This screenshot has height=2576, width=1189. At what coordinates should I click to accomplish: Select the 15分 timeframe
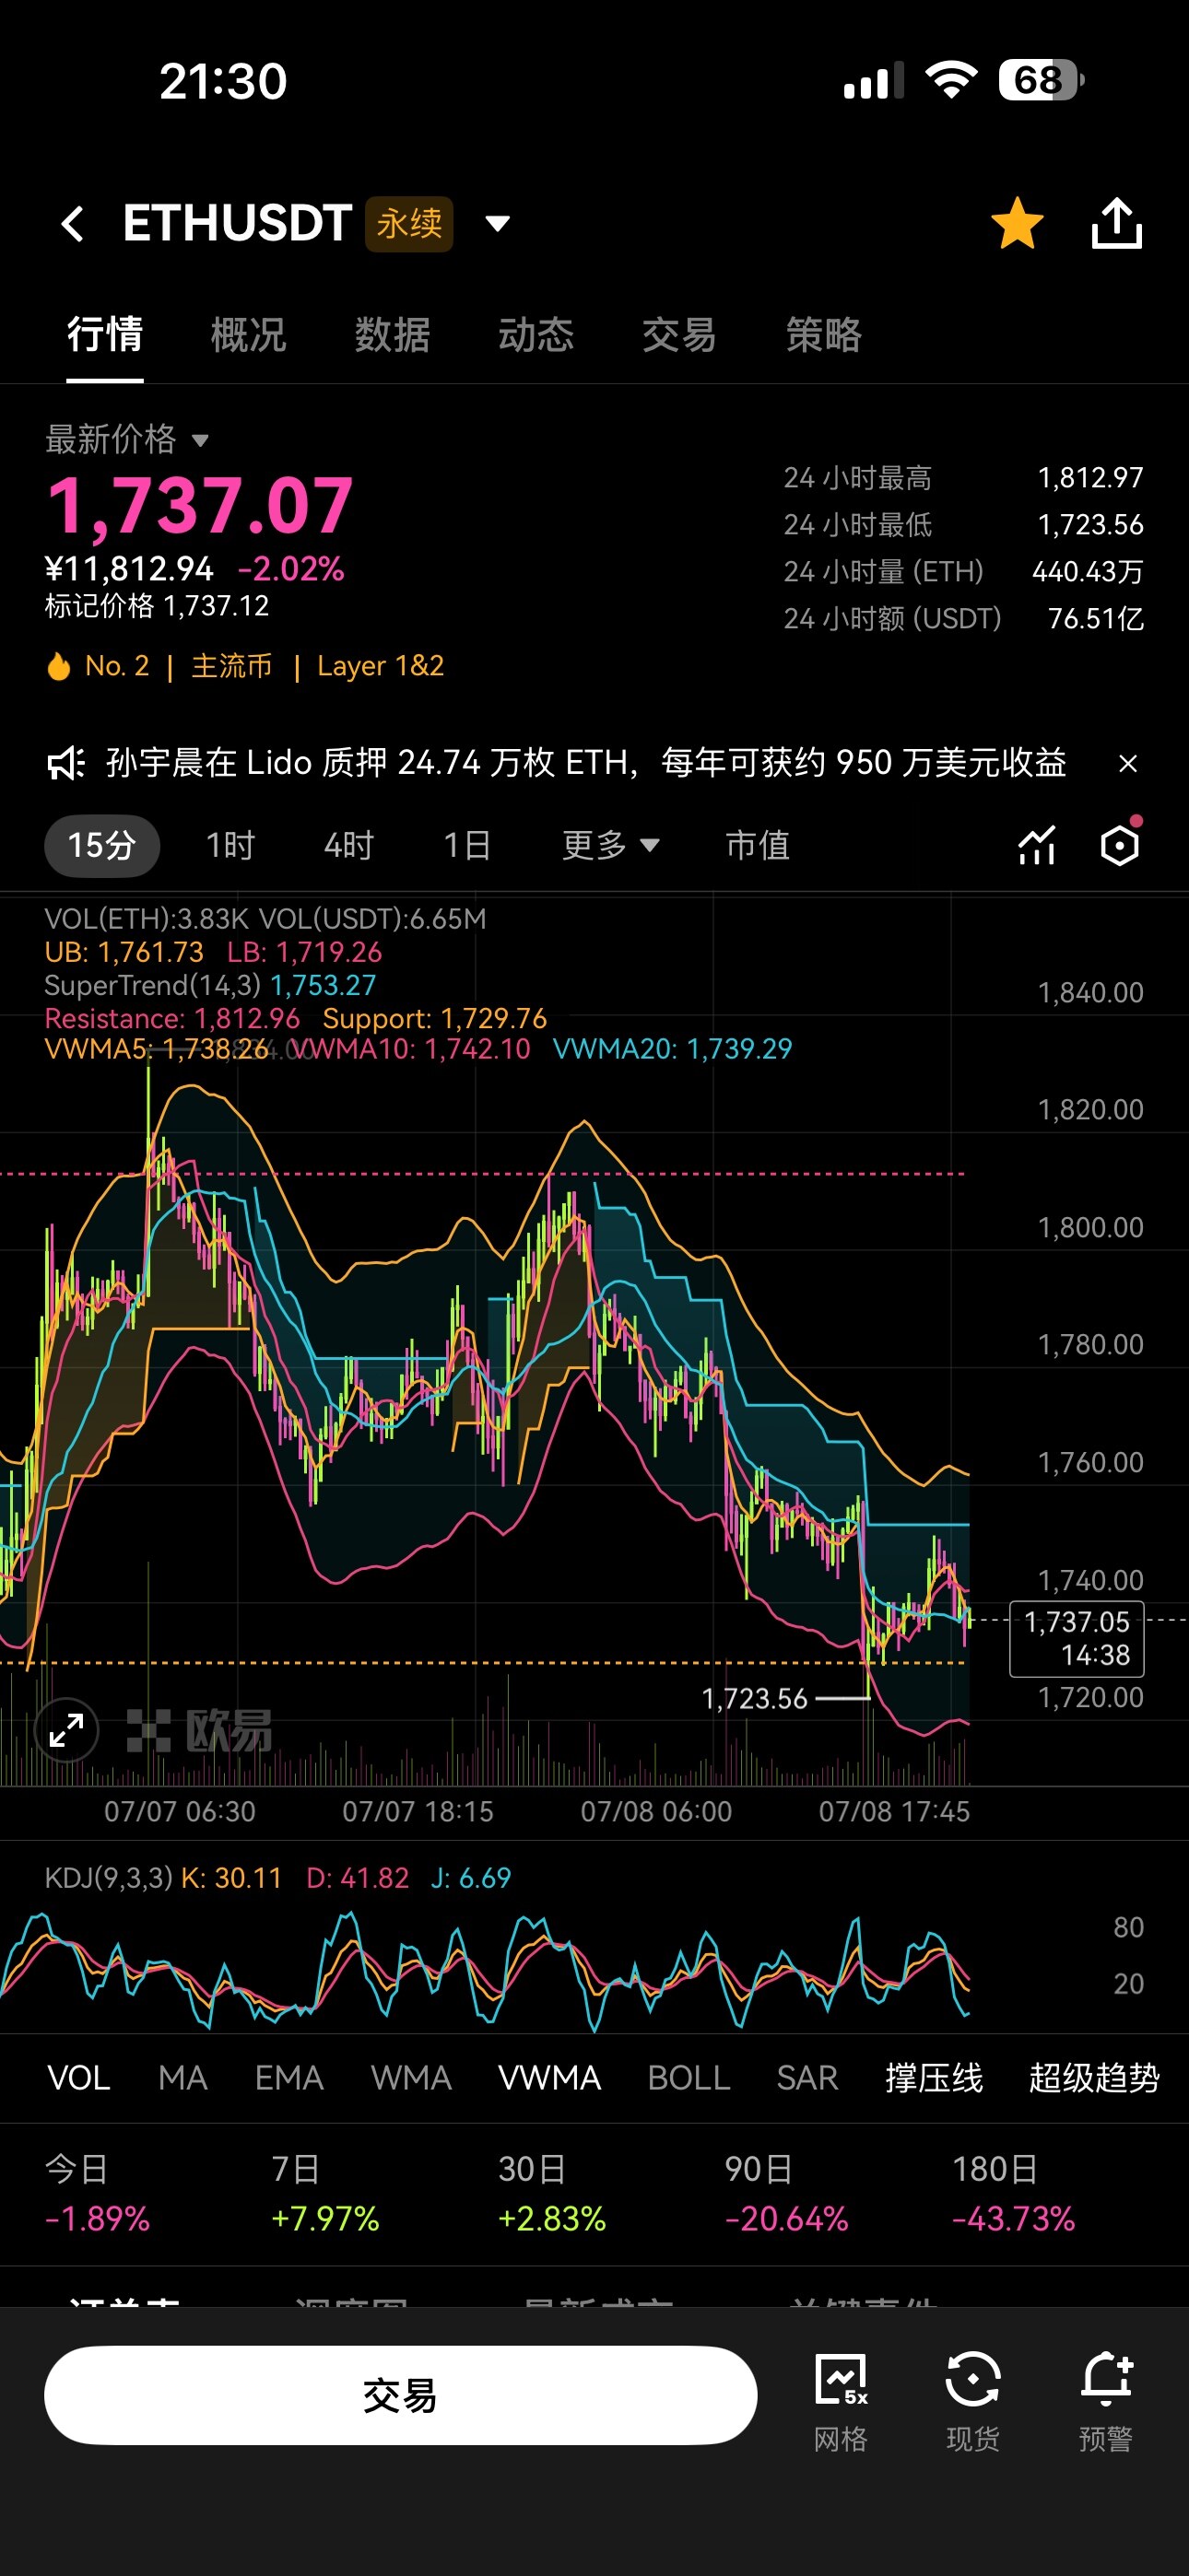102,846
